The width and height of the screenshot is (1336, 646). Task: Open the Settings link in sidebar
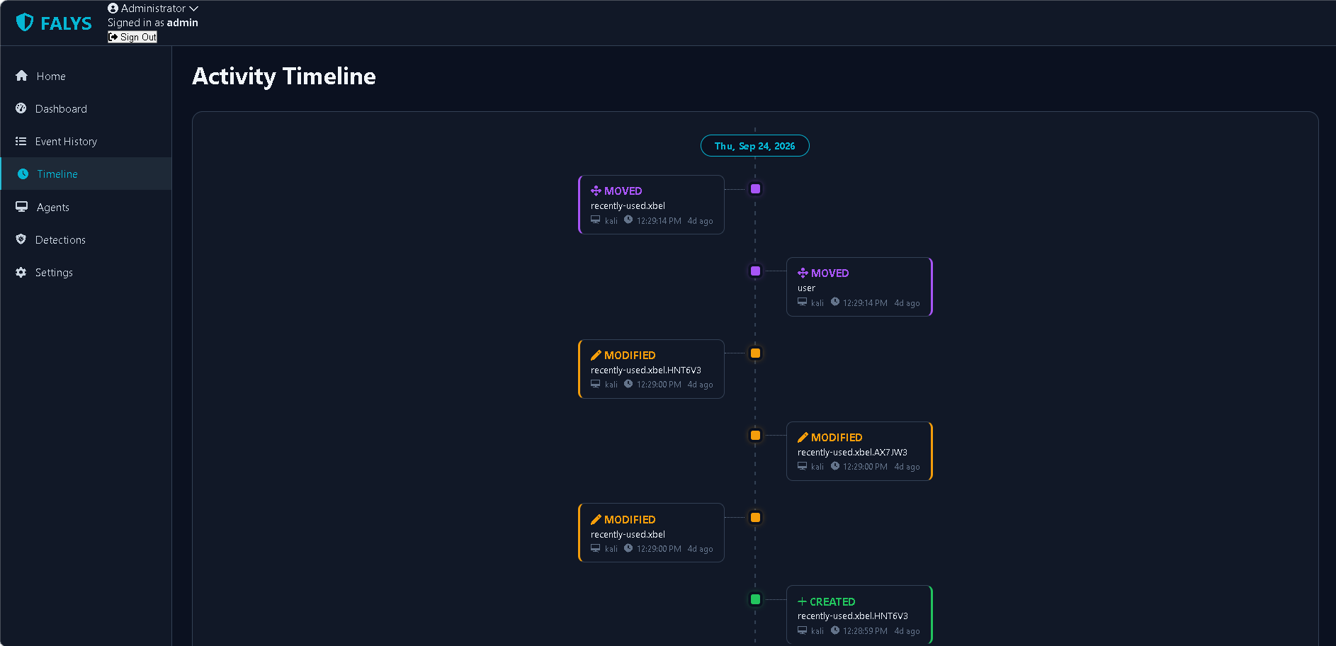(86, 272)
